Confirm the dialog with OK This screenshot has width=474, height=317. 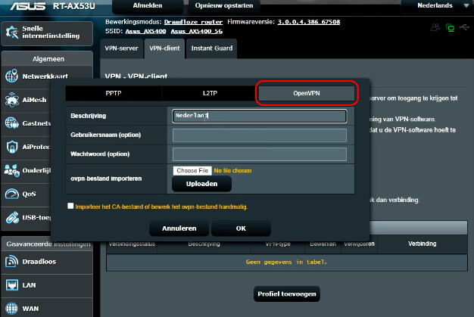241,228
